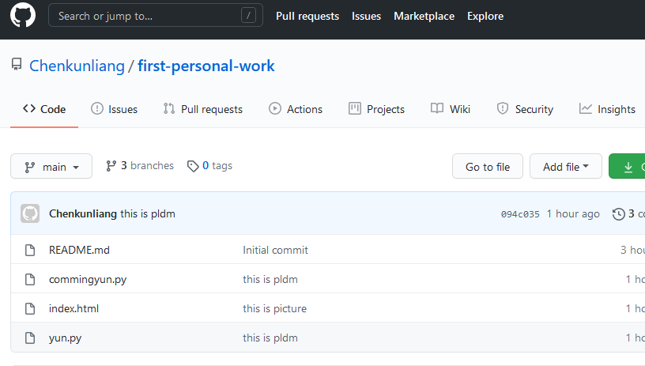This screenshot has width=645, height=366.
Task: Open the main branch dropdown
Action: point(51,167)
